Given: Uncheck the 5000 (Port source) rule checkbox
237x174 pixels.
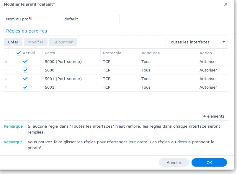Looking at the screenshot, I should point(25,62).
